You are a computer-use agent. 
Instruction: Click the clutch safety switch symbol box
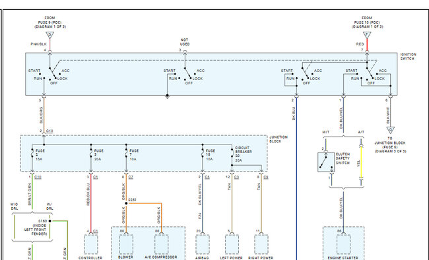[326, 162]
